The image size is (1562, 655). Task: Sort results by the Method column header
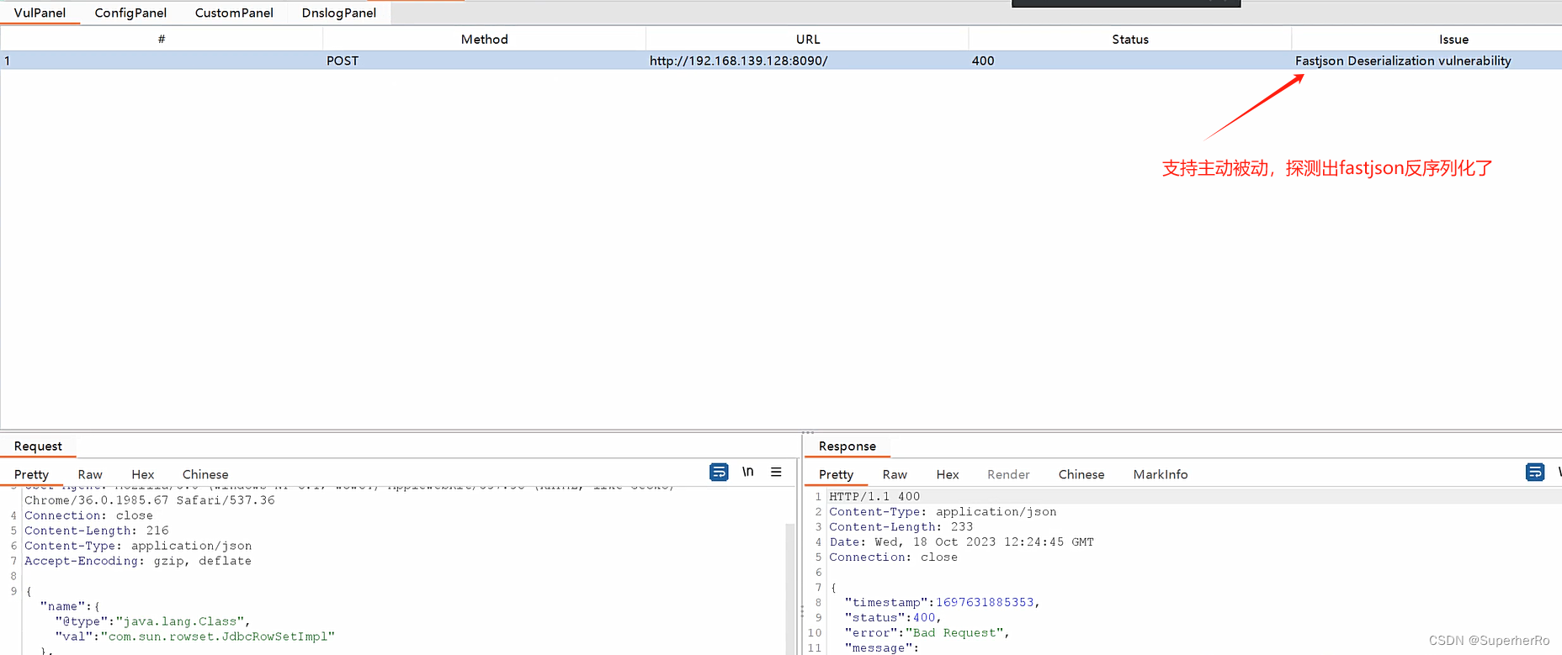(x=485, y=39)
